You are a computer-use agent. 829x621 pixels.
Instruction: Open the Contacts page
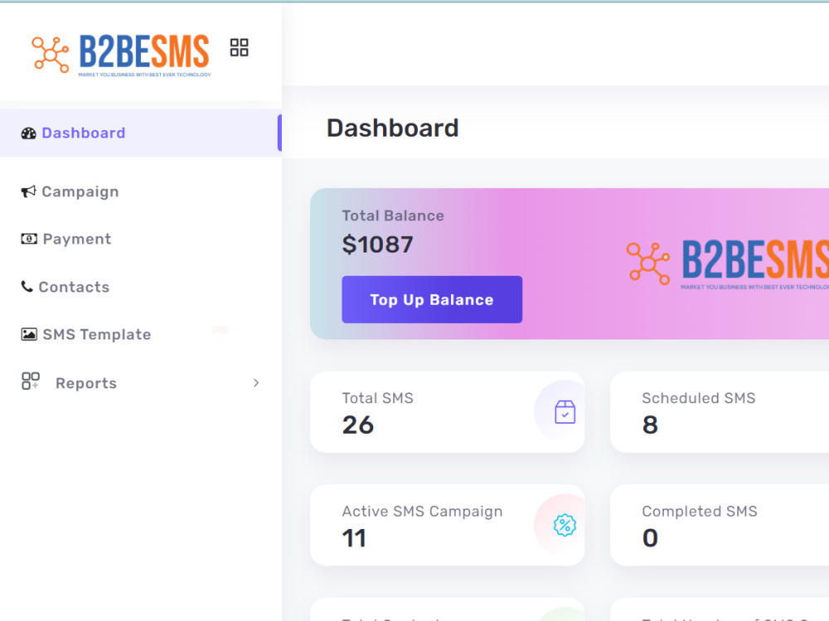(x=141, y=286)
